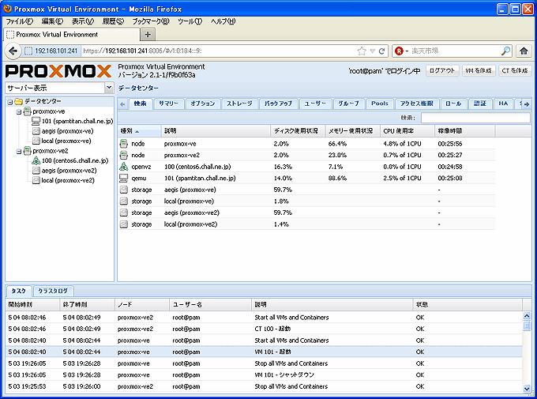Select 100 (centos6.chall.ne.jp) in the tree

(75, 160)
